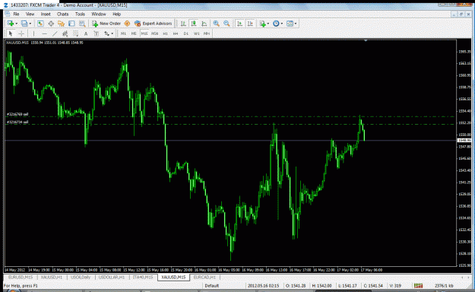Open the Navigator folder icon
The image size is (475, 292).
(x=62, y=24)
